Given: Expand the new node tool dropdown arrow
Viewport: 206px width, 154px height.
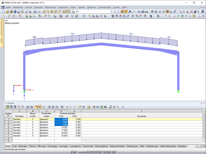Looking at the screenshot, I should click(x=7, y=16).
